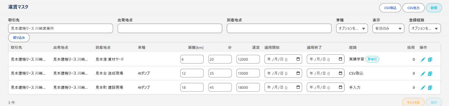Viewport: 449px width, 106px height.
Task: Click the 距離(km) column header
Action: [x=196, y=48]
